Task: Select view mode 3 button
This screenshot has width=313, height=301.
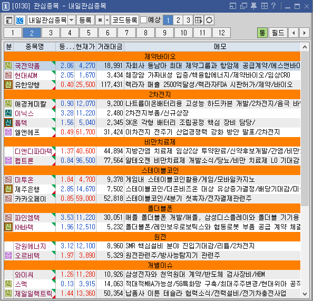Action: click(188, 20)
